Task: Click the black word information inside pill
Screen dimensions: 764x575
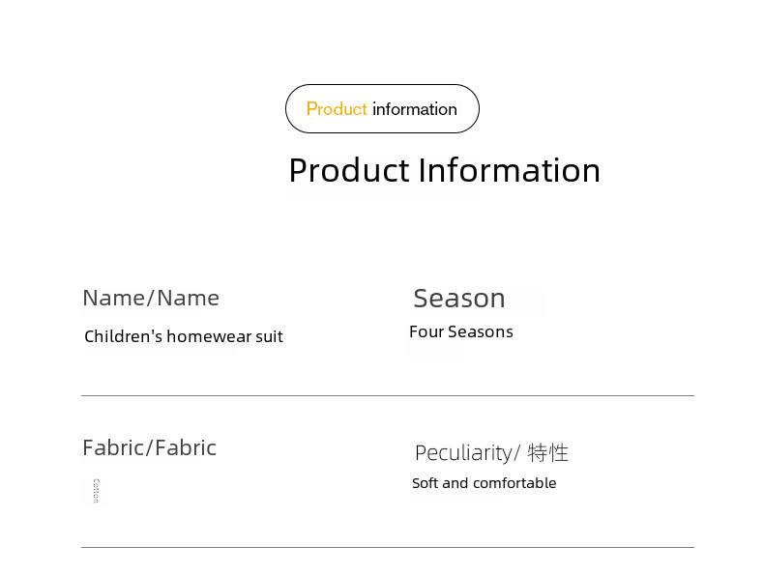Action: 415,109
